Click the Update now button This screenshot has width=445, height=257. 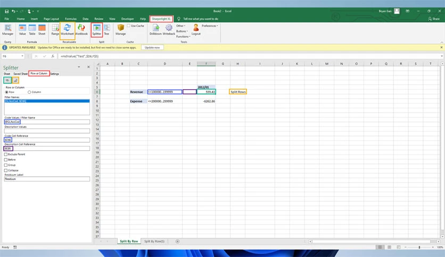tap(152, 48)
